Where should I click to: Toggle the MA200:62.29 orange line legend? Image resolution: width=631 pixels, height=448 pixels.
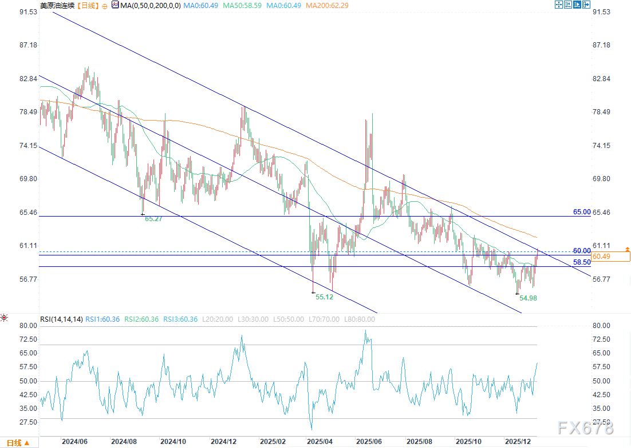click(326, 5)
